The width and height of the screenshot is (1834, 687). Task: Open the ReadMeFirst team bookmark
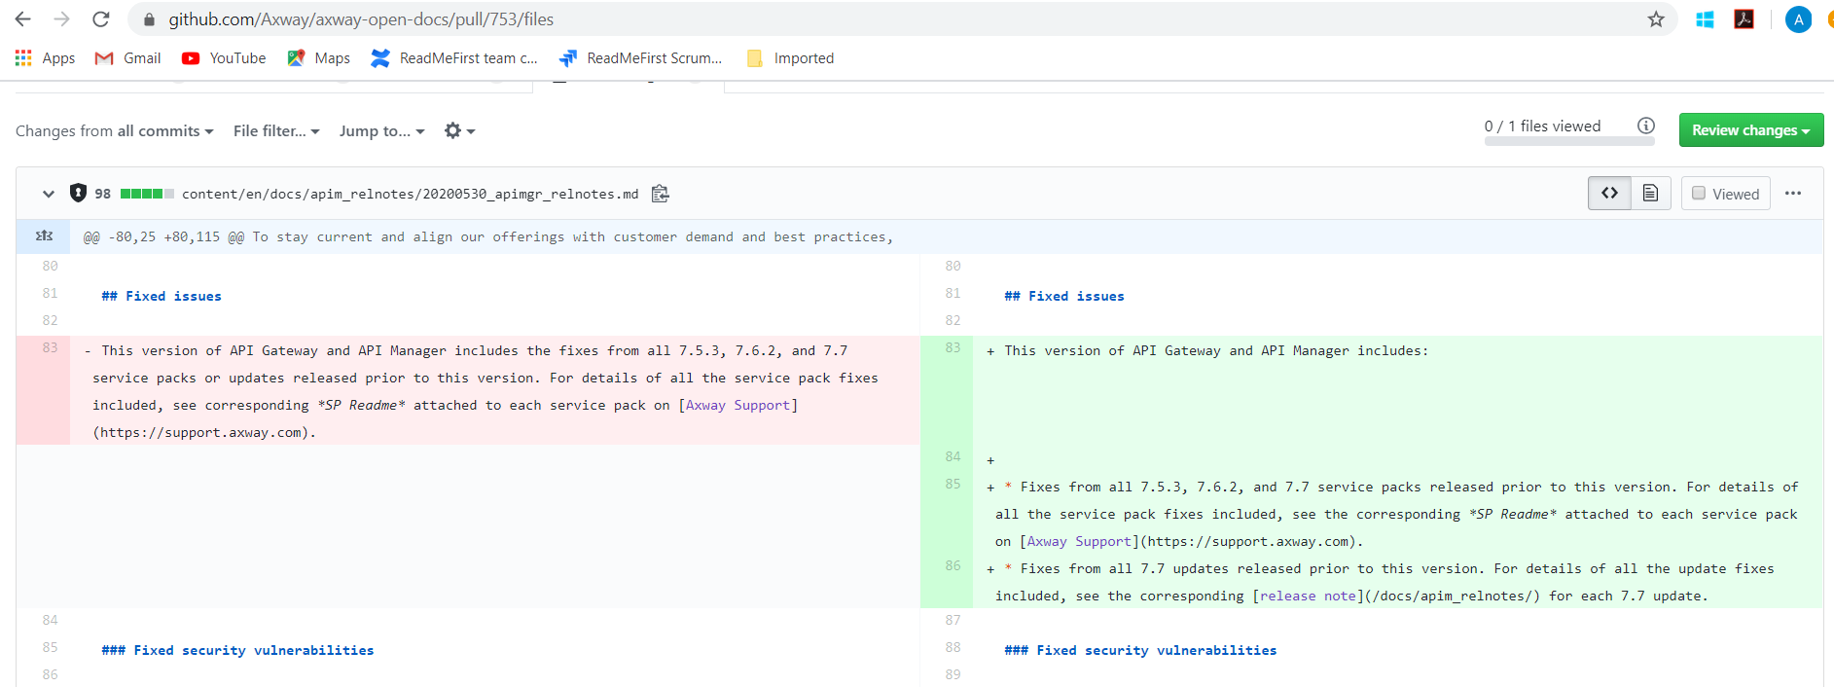tap(454, 58)
